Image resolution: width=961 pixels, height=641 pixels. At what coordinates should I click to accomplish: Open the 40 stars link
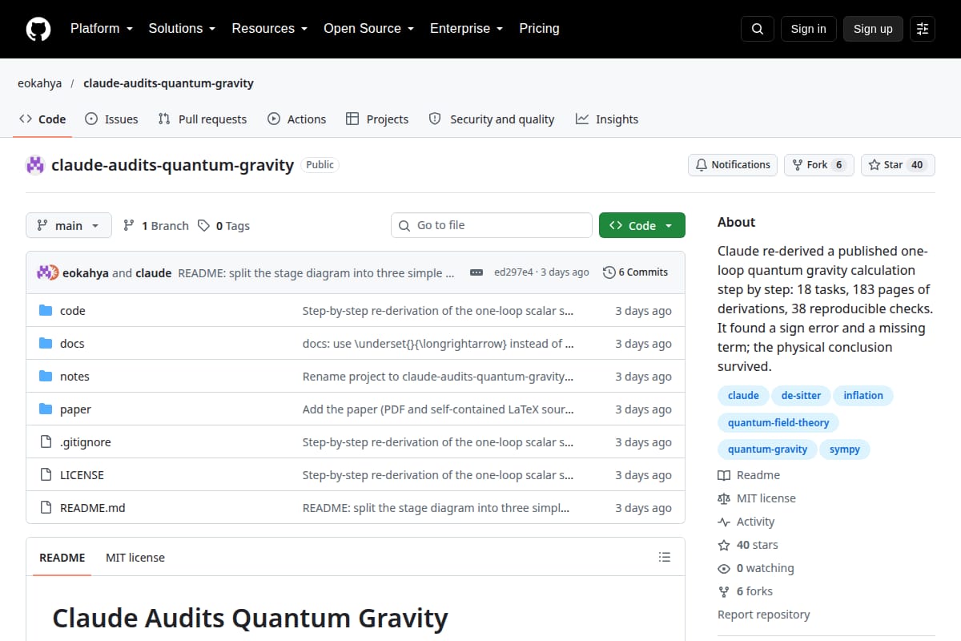coord(748,545)
